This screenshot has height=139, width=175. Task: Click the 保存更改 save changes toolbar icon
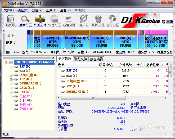[x=11, y=21]
